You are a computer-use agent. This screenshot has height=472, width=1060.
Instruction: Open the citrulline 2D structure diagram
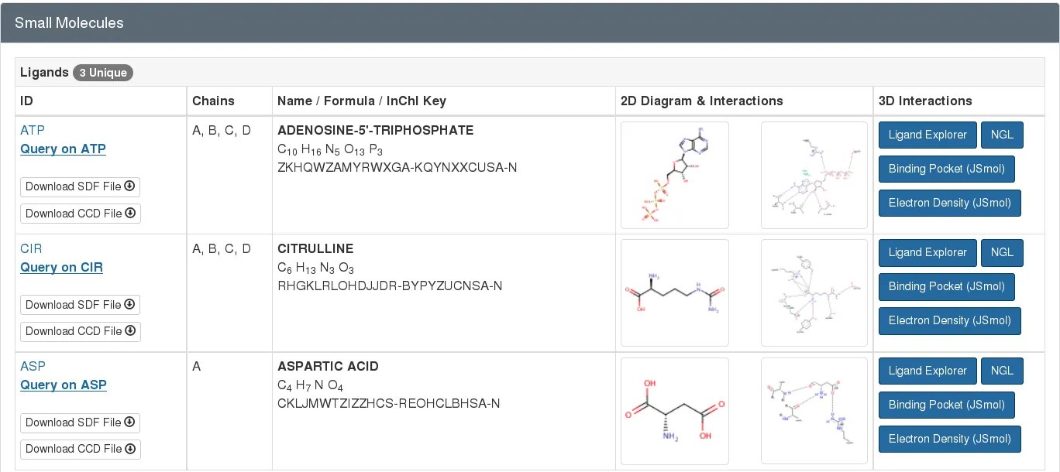coord(674,292)
